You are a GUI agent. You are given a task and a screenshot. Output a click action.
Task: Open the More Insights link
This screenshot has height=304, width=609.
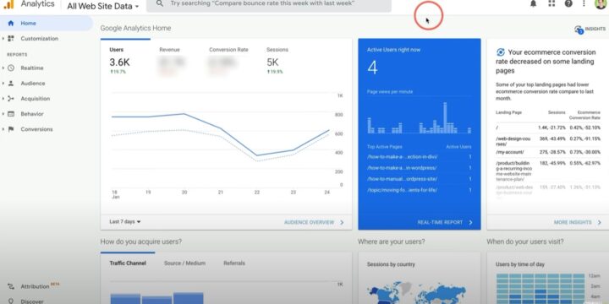coord(573,223)
